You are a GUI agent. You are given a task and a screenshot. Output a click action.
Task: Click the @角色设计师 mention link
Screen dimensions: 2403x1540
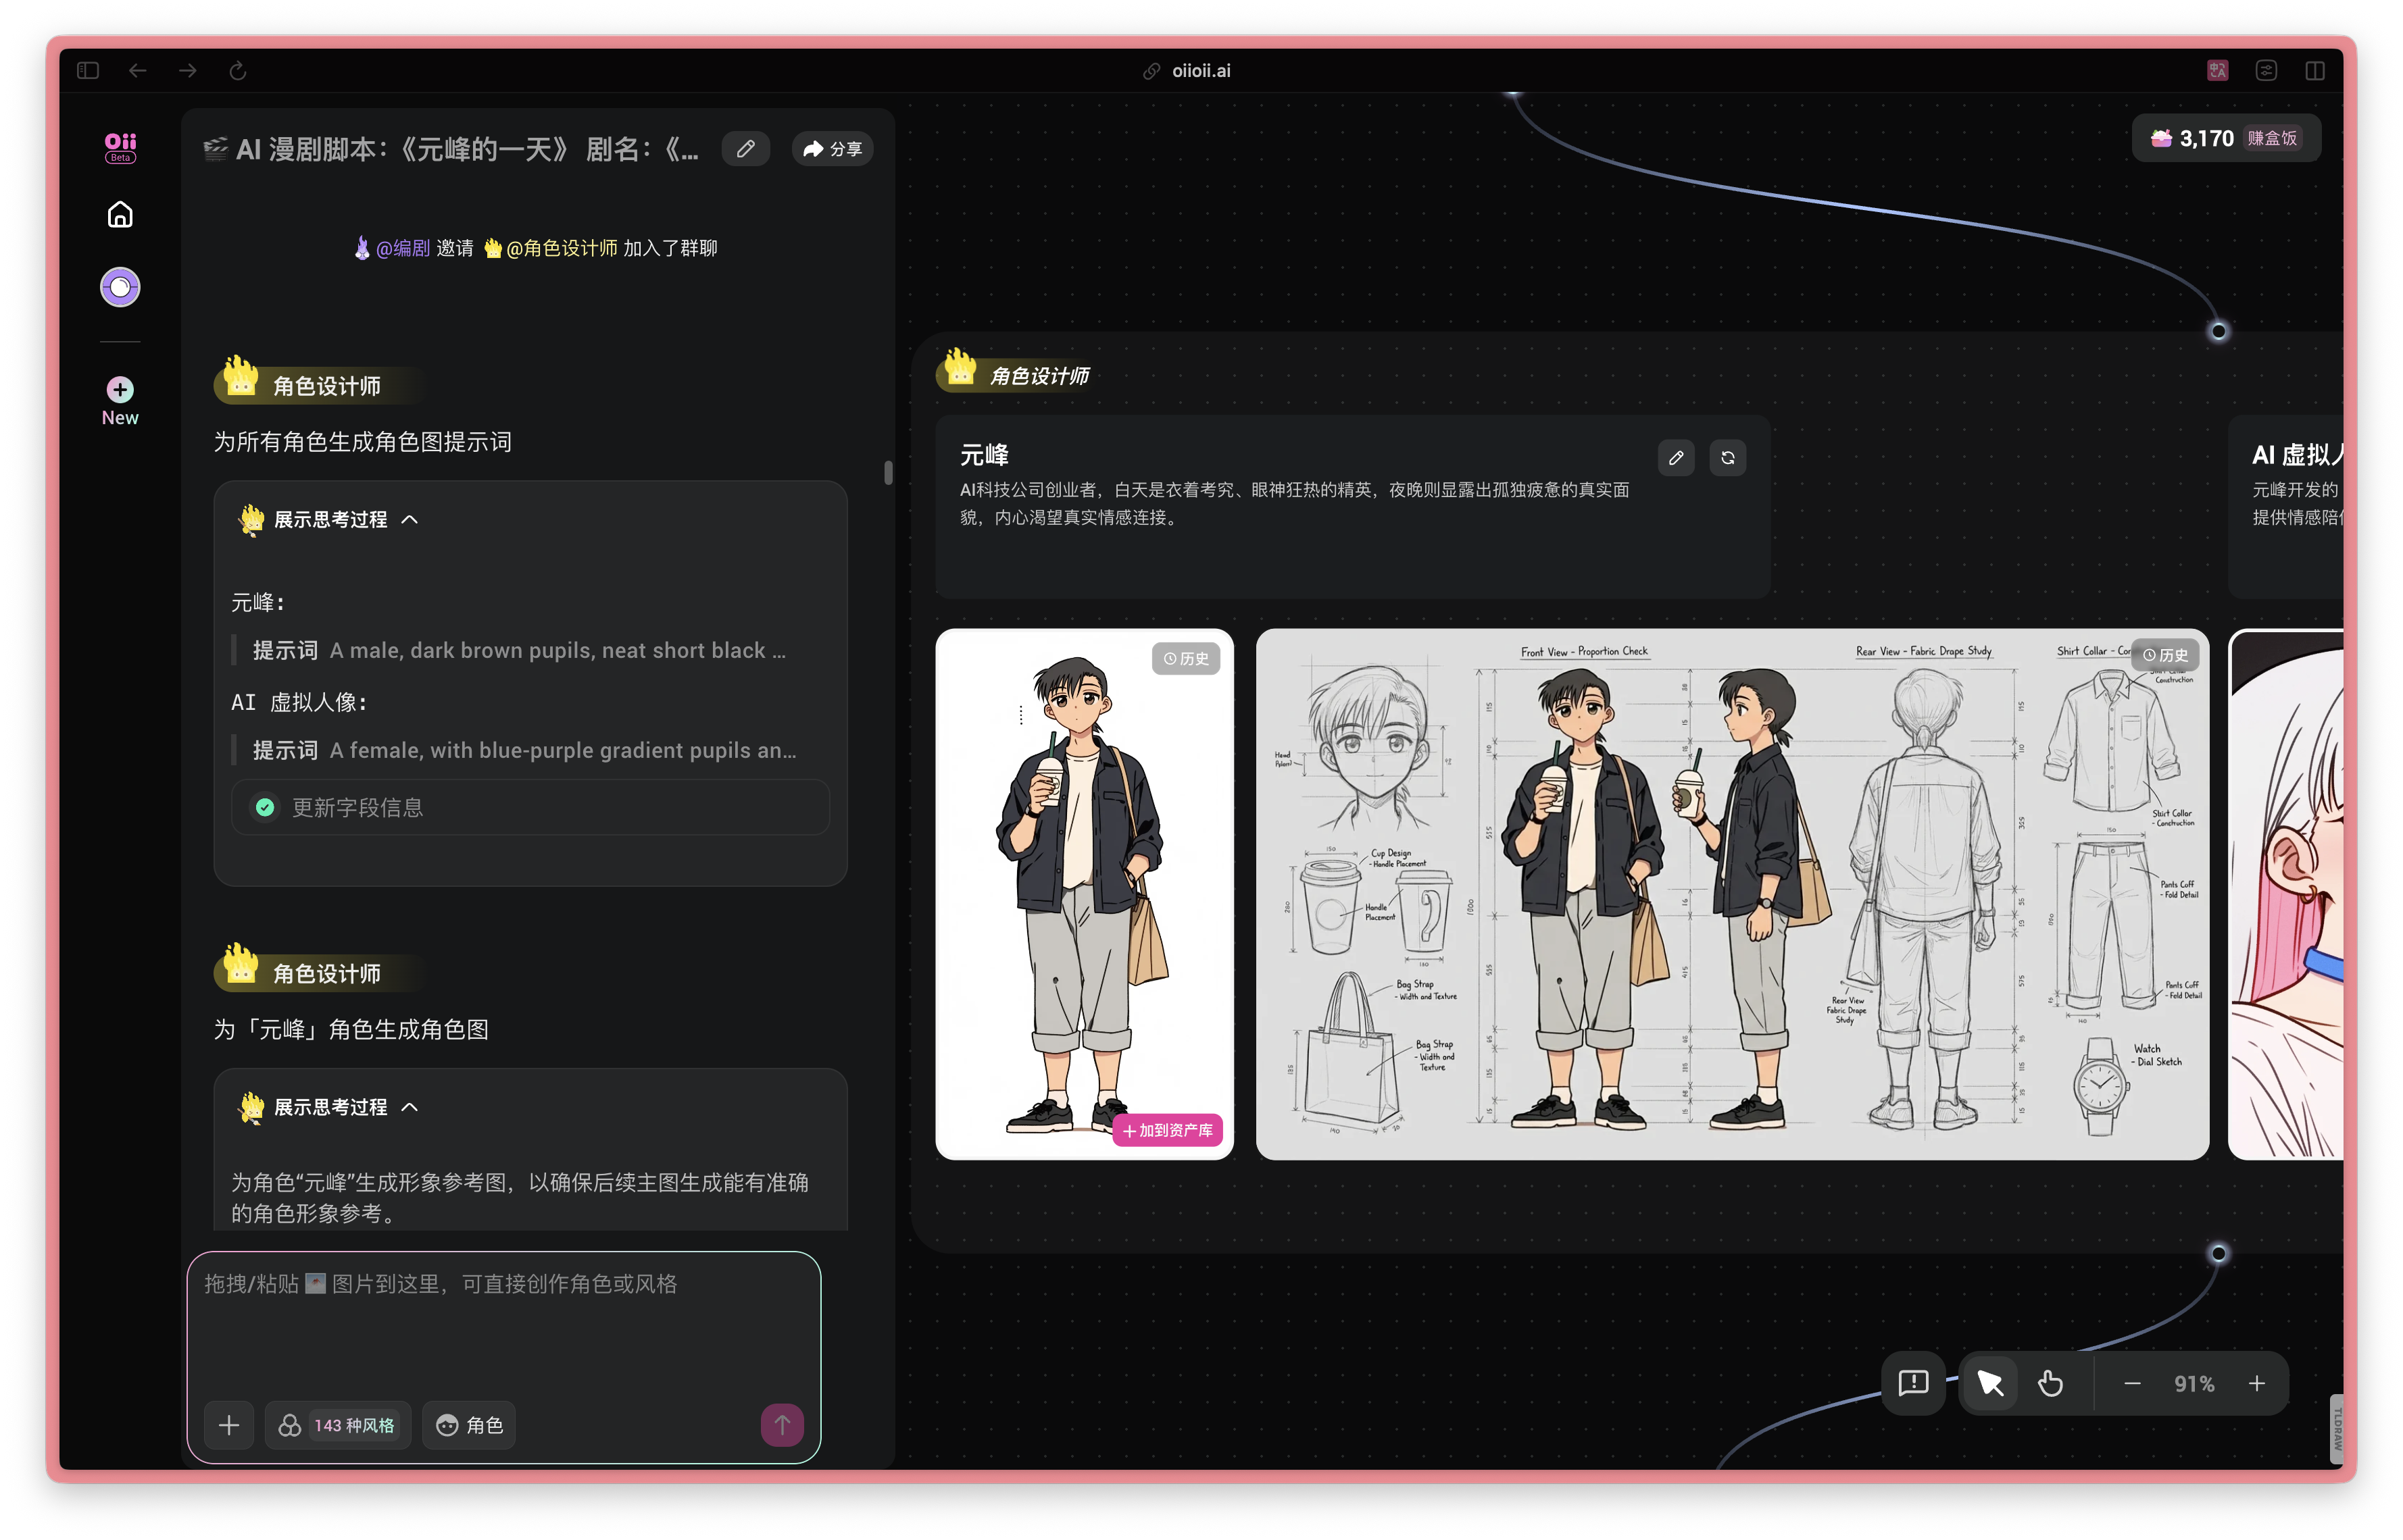point(550,248)
